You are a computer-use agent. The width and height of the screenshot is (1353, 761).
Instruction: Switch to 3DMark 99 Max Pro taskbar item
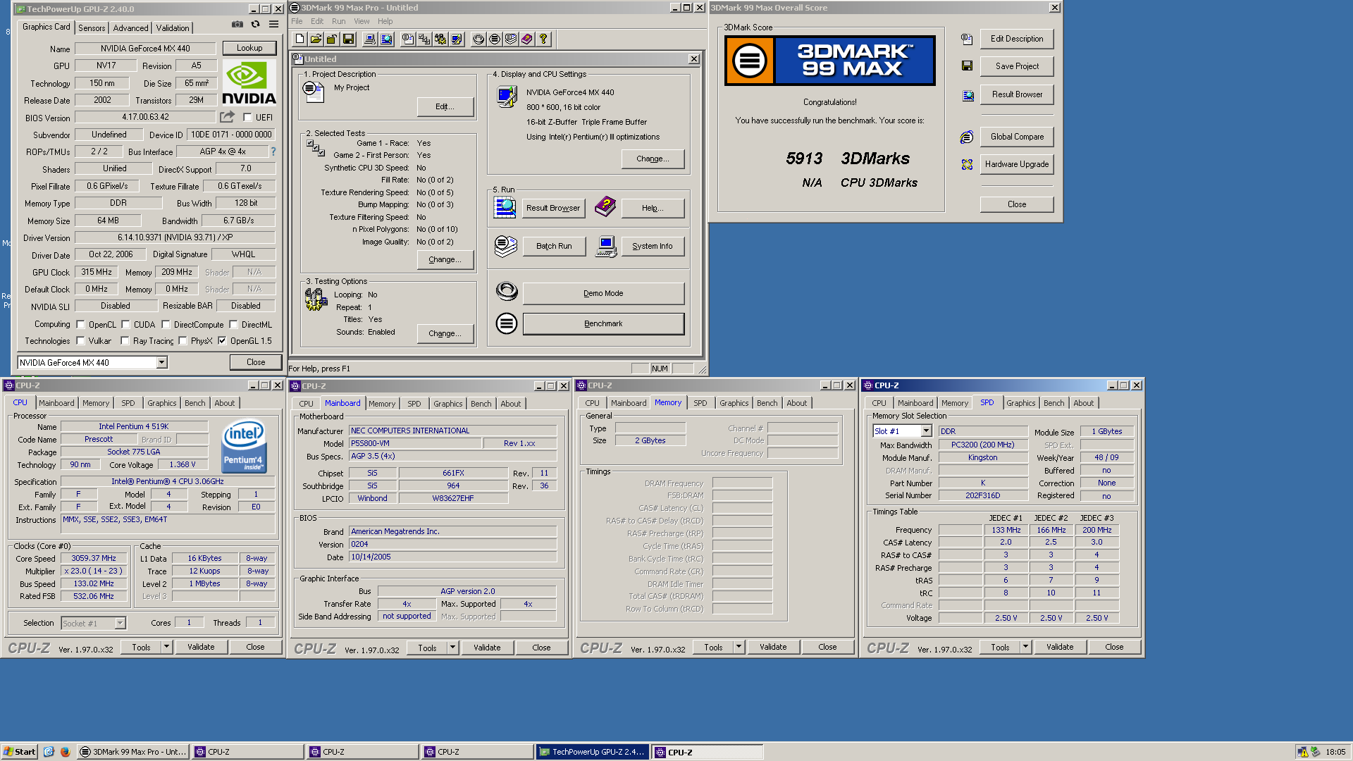tap(133, 752)
